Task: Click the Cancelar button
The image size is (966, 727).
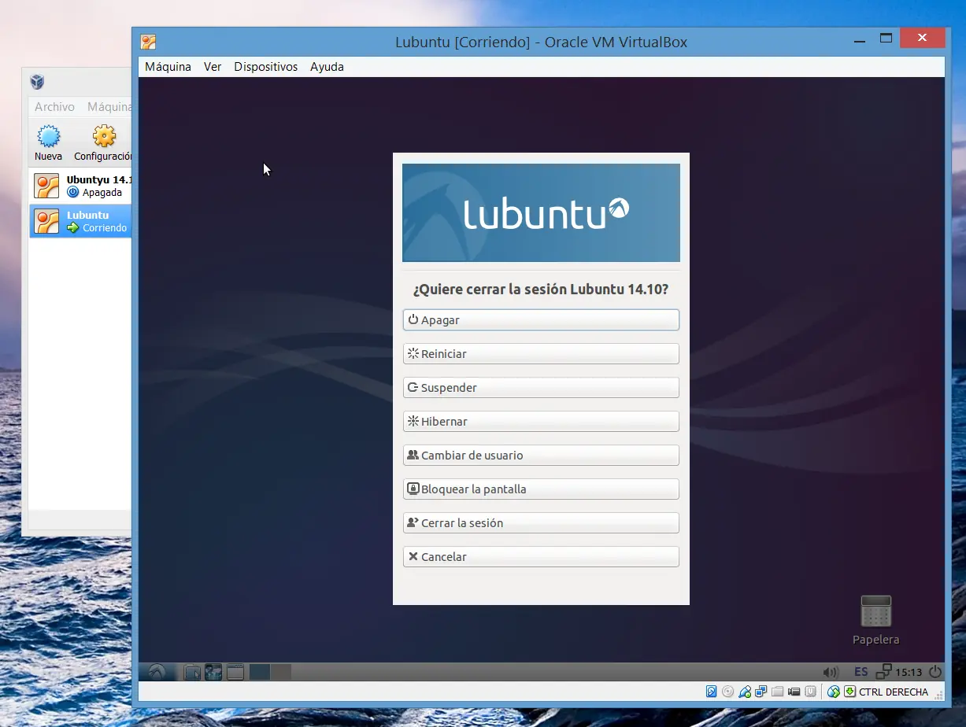Action: pos(541,556)
